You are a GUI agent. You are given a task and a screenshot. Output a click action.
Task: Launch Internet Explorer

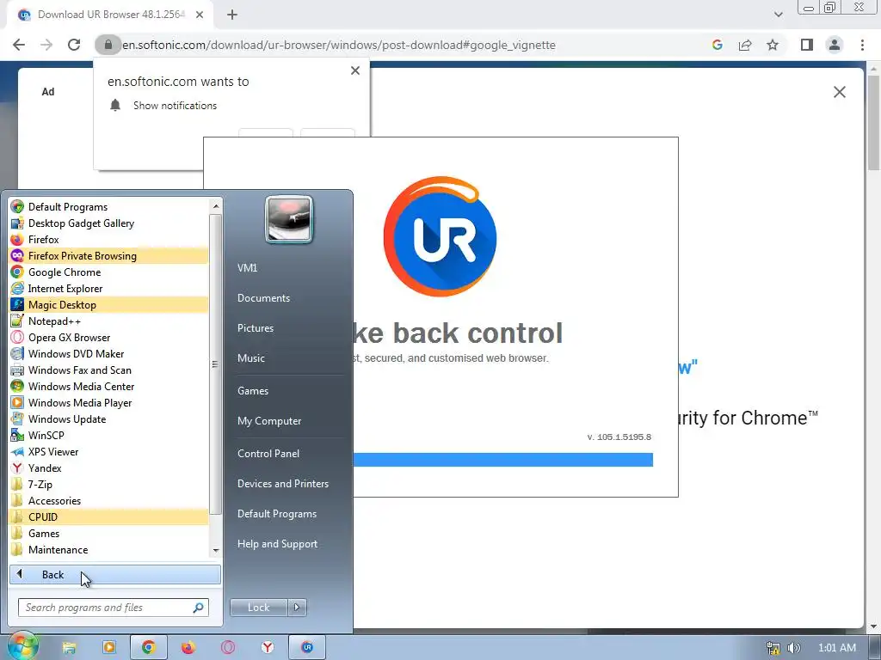pos(109,289)
